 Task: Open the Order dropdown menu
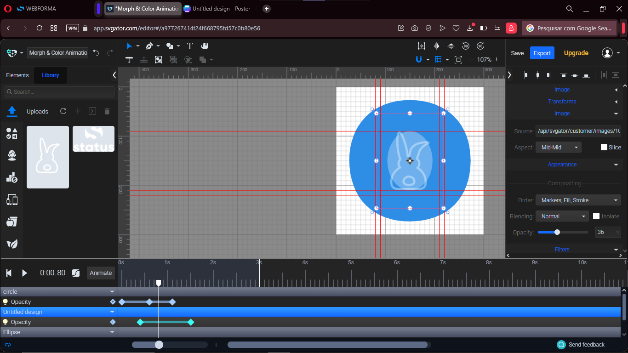[x=578, y=200]
